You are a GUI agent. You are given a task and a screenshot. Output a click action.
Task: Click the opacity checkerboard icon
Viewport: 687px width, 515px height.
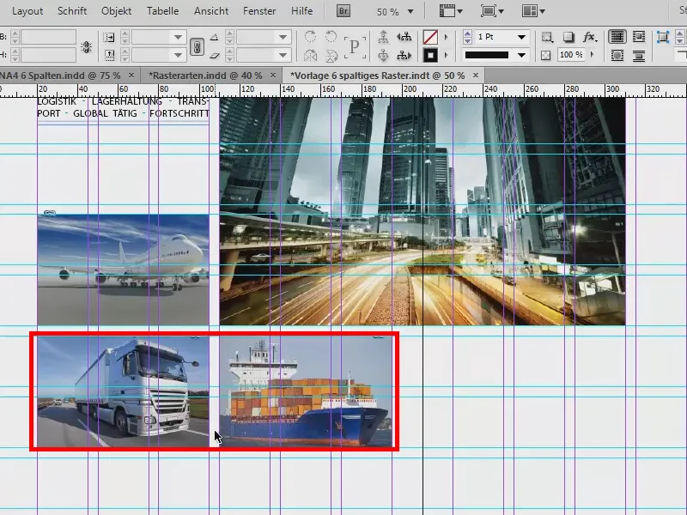(x=546, y=55)
